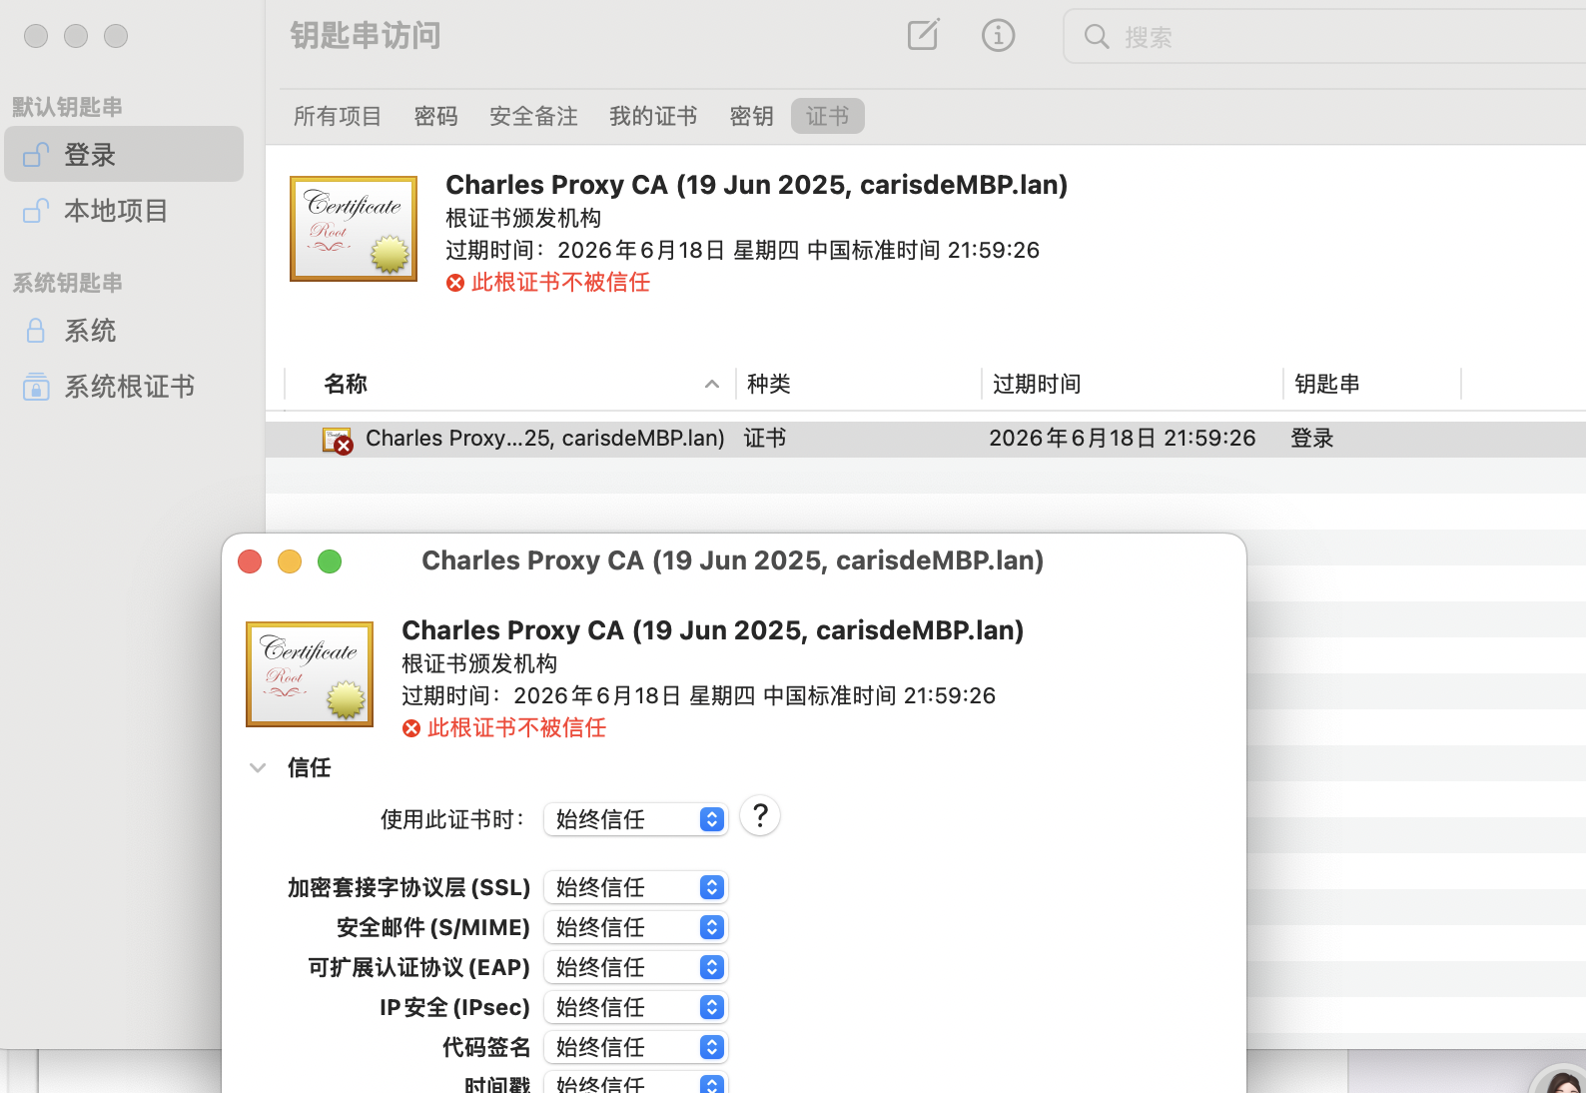Click the untrusted certificate icon in the list row
The height and width of the screenshot is (1093, 1586).
point(338,440)
